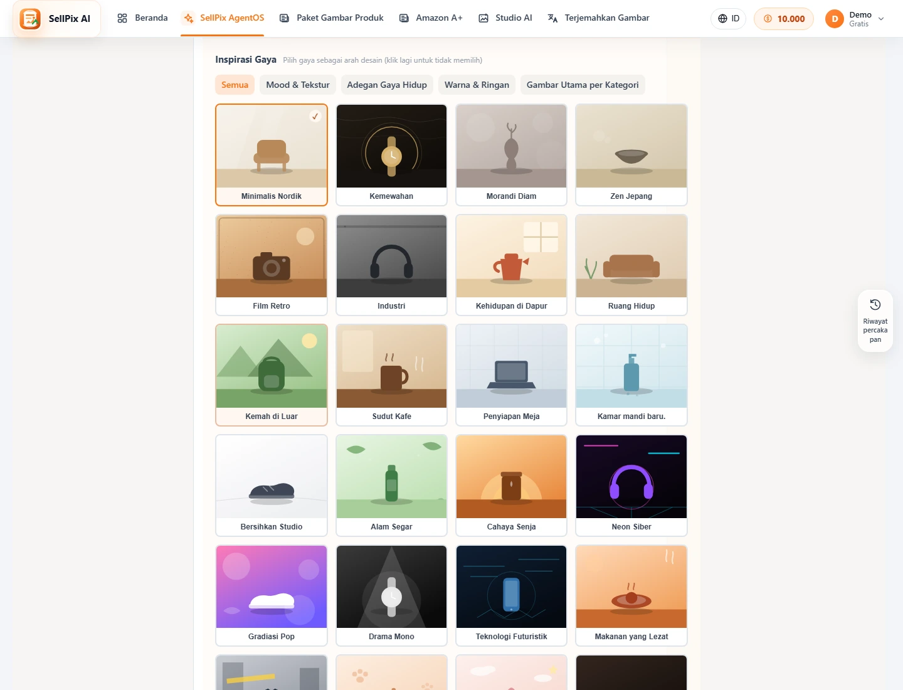
Task: Choose the Teknologi Futuristik style card
Action: [x=512, y=595]
